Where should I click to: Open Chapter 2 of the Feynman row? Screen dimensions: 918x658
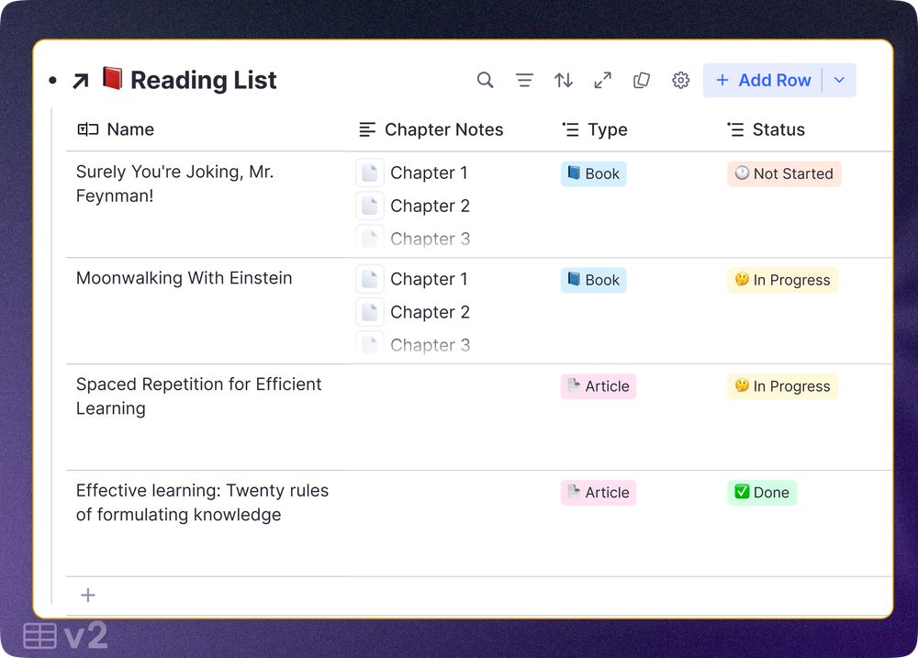click(430, 206)
